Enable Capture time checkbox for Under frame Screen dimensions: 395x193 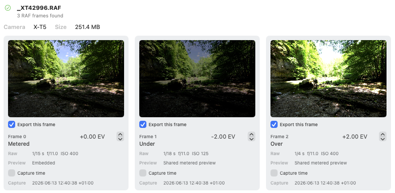(x=143, y=173)
